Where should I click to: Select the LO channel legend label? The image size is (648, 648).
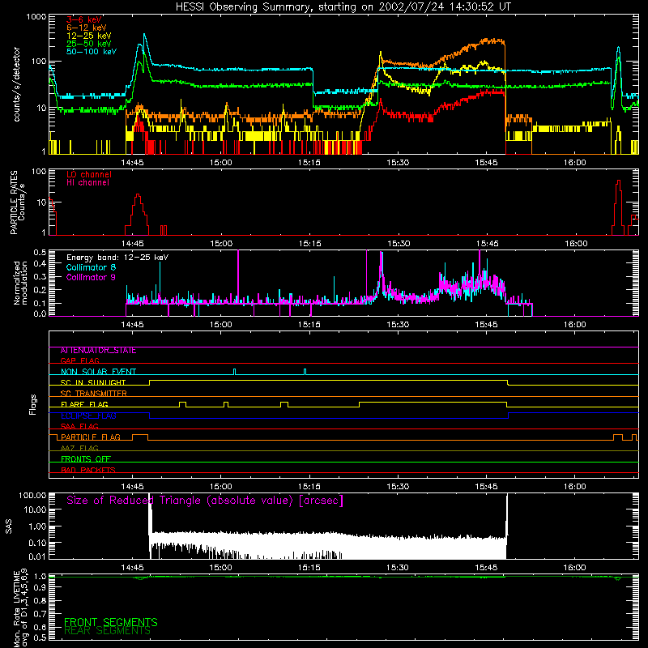pos(89,174)
